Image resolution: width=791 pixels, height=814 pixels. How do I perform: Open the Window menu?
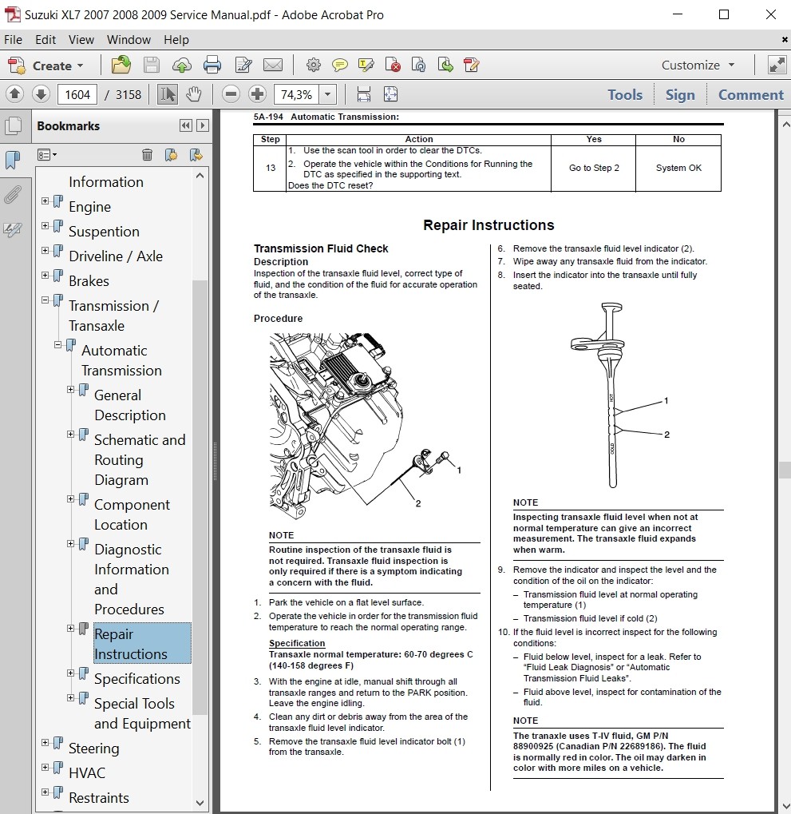(129, 40)
